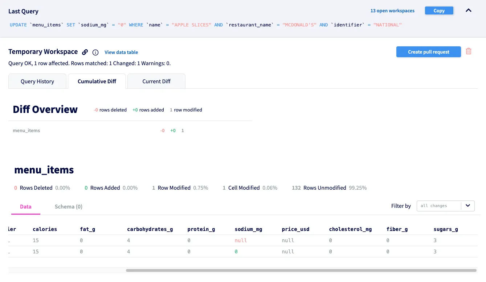The image size is (486, 282).
Task: Open the Current Diff tab
Action: click(x=156, y=81)
